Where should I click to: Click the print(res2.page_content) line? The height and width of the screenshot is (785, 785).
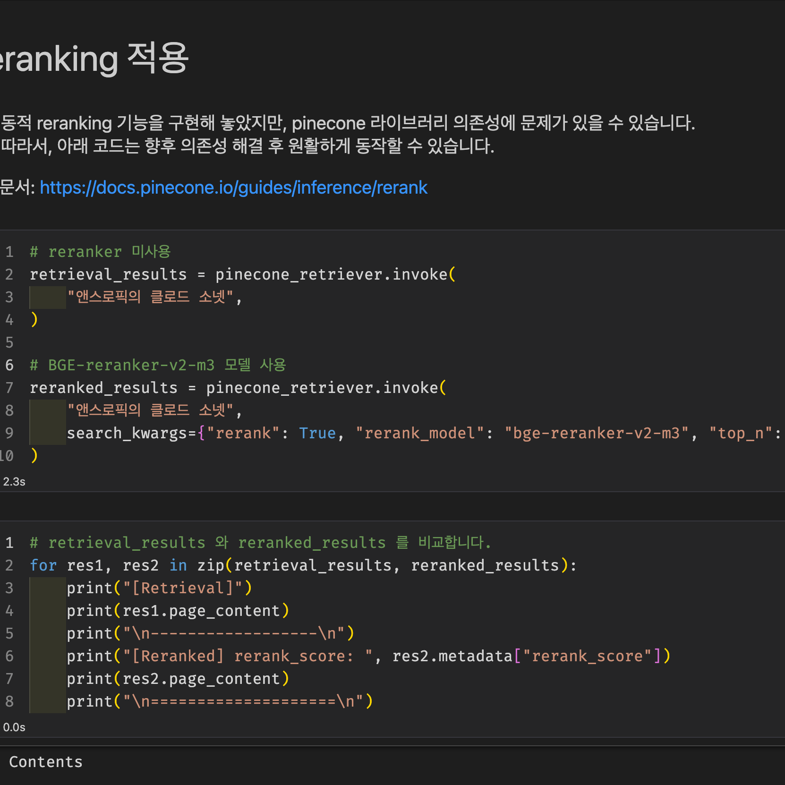[x=178, y=679]
